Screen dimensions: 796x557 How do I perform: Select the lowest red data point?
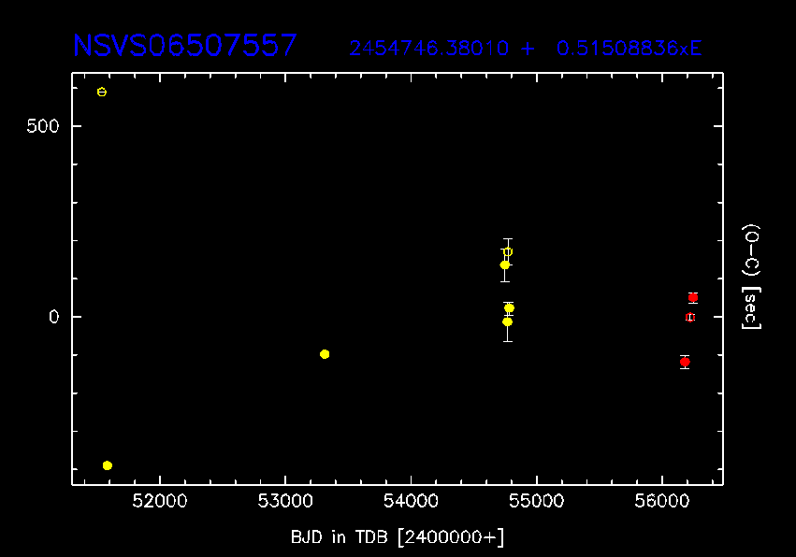[685, 362]
